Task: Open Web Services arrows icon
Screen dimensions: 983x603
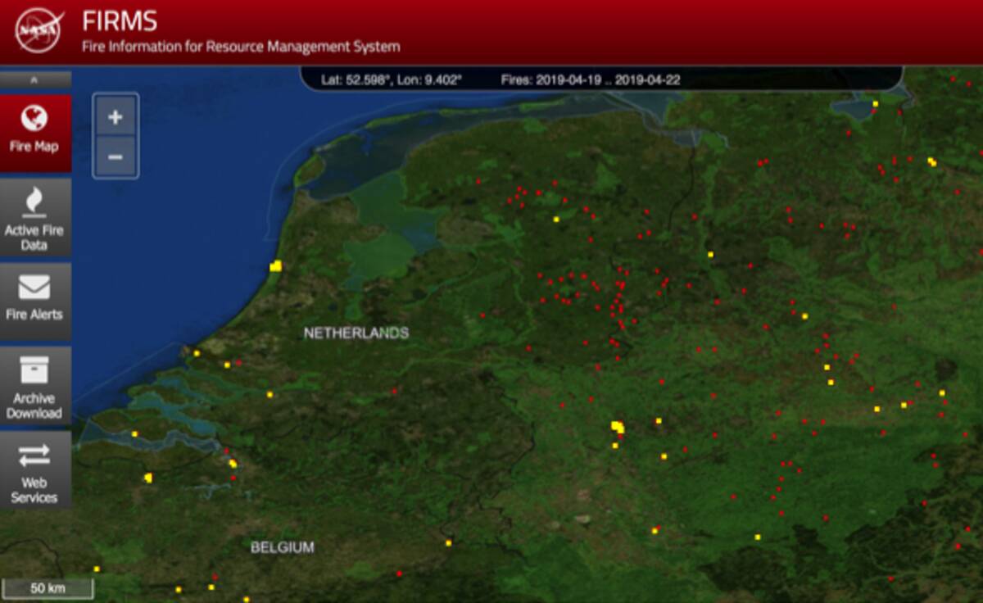Action: pyautogui.click(x=34, y=455)
